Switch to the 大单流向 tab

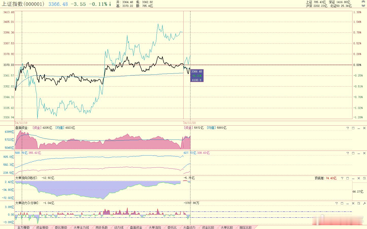click(155, 227)
